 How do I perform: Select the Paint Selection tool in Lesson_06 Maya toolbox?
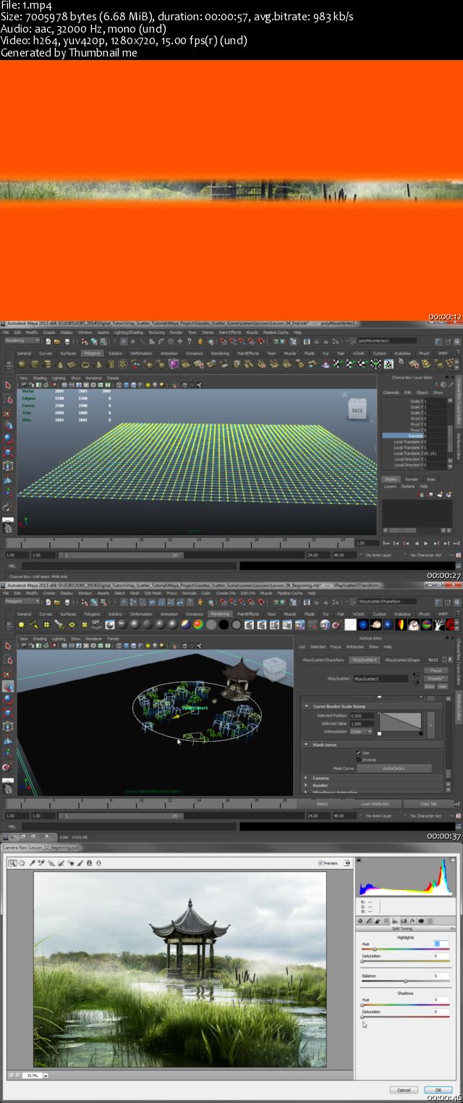(x=7, y=674)
